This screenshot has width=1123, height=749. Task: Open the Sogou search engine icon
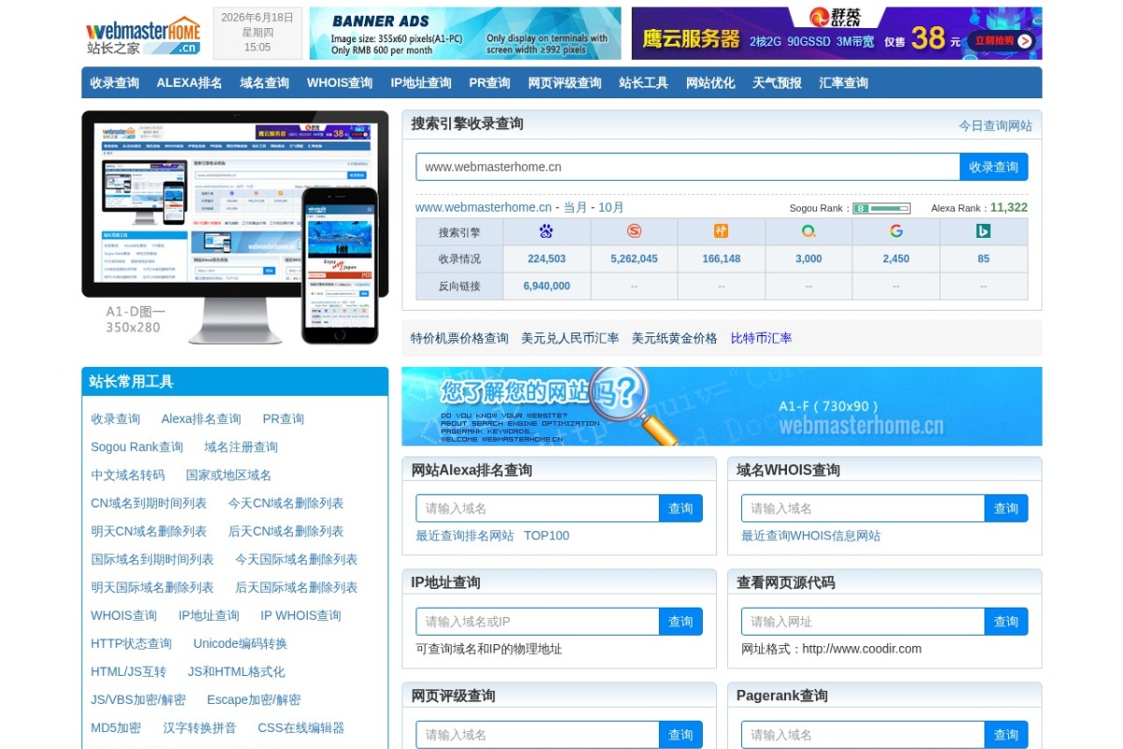[634, 231]
